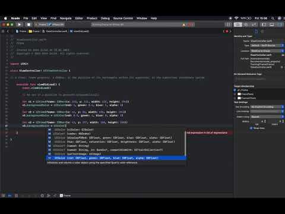Open the File menu
This screenshot has width=285, height=214.
[26, 18]
